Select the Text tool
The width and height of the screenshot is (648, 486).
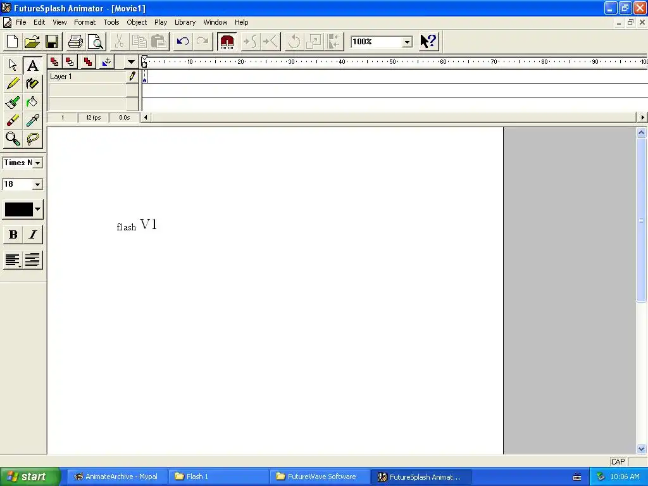coord(33,65)
